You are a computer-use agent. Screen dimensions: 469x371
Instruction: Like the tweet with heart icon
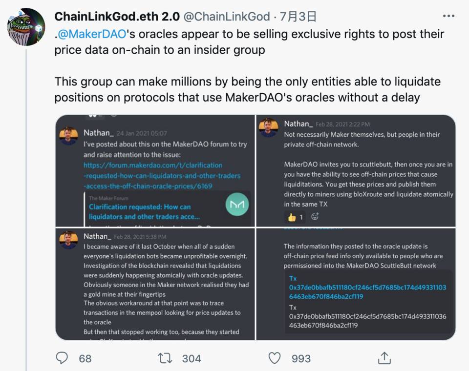pos(275,358)
